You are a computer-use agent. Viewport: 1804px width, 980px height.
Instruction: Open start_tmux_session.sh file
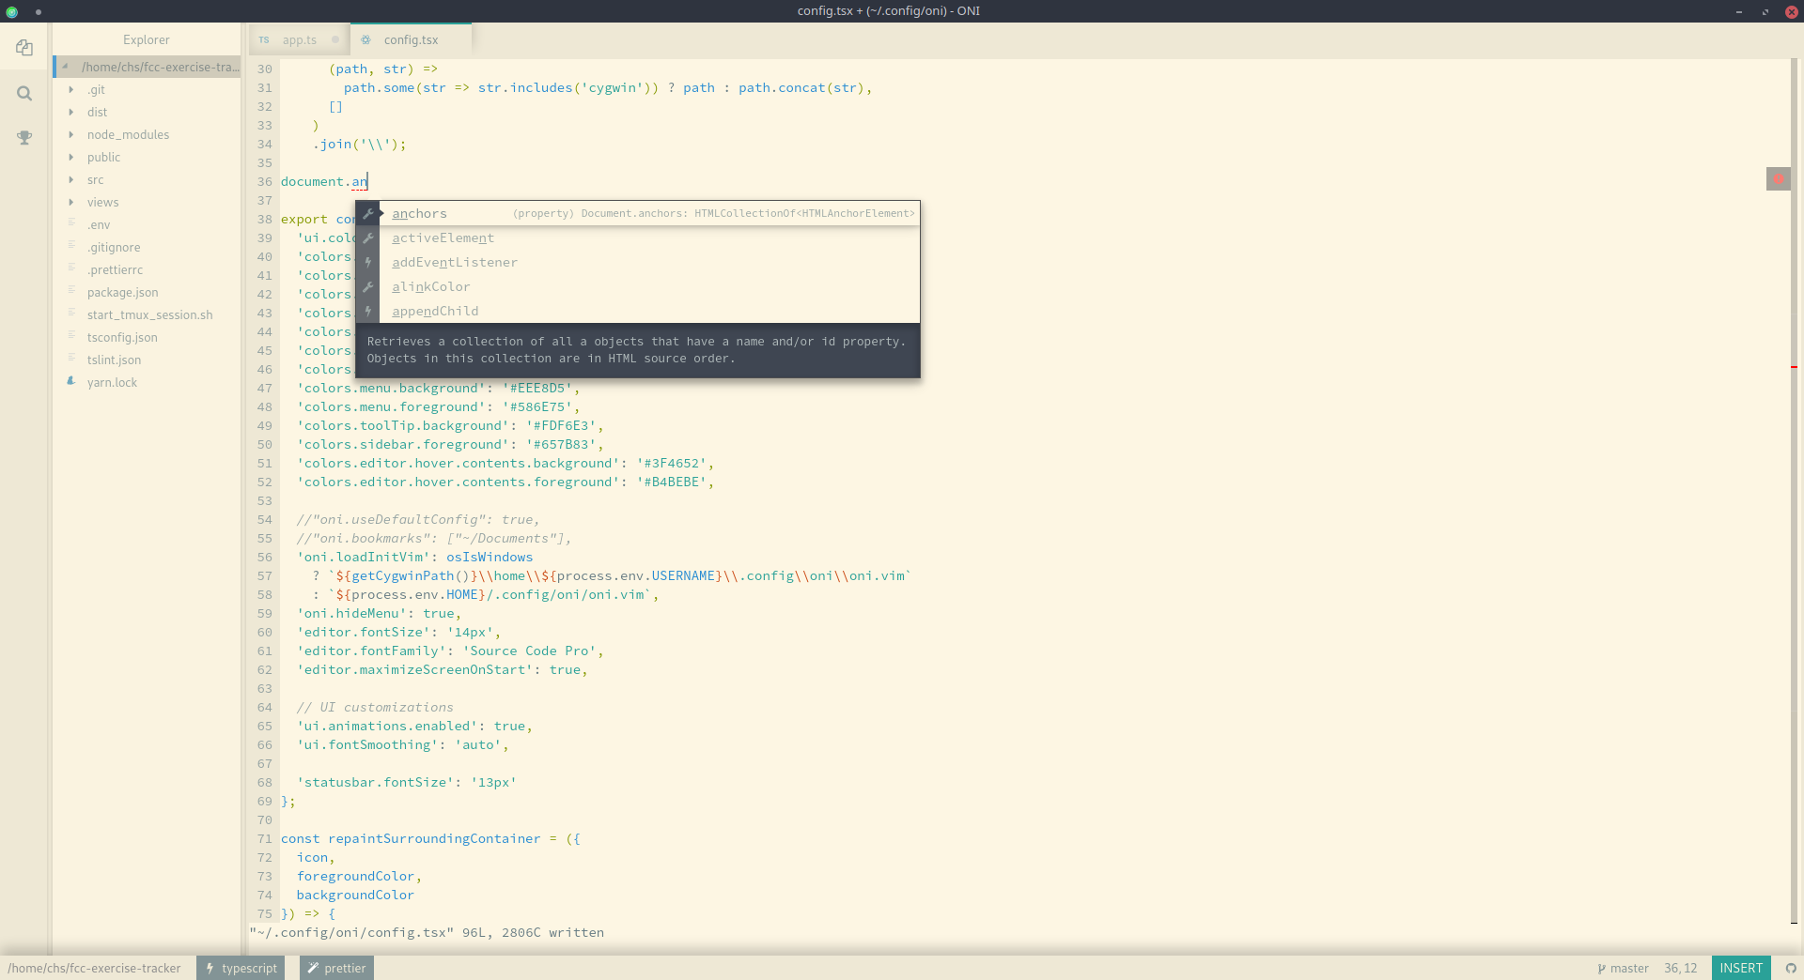[x=149, y=314]
